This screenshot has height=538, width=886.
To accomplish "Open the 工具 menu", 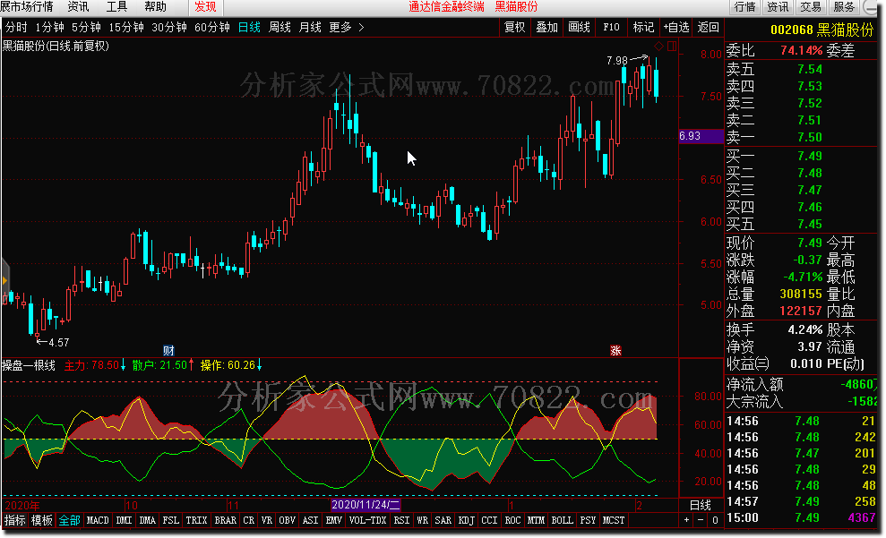I will point(117,7).
